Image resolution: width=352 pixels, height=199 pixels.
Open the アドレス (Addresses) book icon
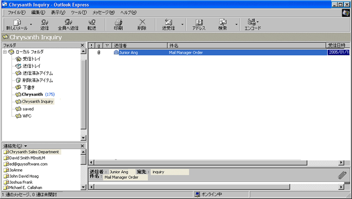tap(199, 25)
